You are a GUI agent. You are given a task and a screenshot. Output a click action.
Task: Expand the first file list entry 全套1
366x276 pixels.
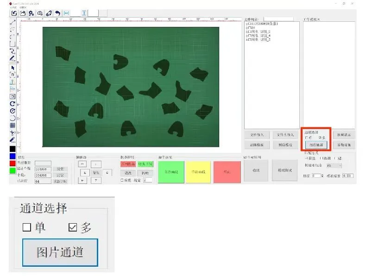point(247,24)
